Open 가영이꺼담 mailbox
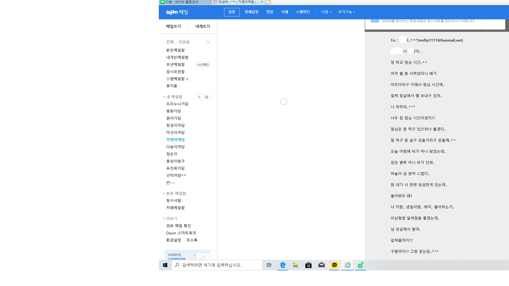 pos(175,140)
